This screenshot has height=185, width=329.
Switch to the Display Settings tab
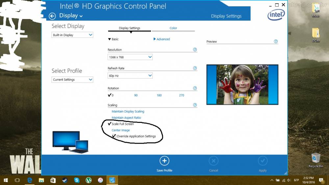point(129,28)
